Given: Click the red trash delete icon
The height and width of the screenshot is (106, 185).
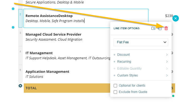Looking at the screenshot, I should 166,28.
